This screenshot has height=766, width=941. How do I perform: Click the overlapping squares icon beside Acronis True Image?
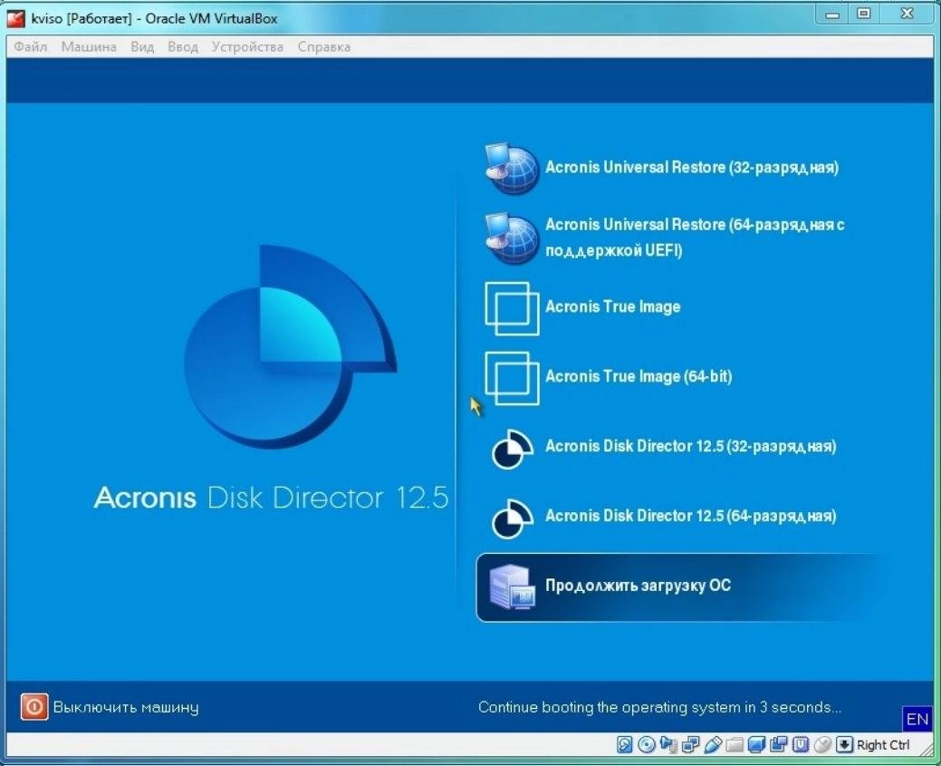coord(512,308)
